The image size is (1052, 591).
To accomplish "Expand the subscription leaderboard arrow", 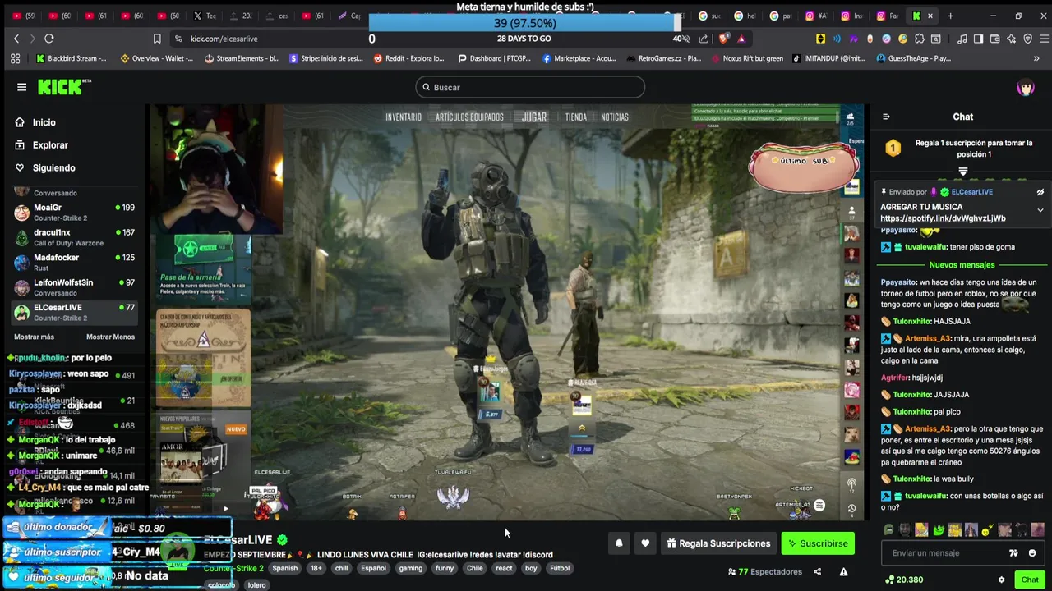I will tap(962, 172).
